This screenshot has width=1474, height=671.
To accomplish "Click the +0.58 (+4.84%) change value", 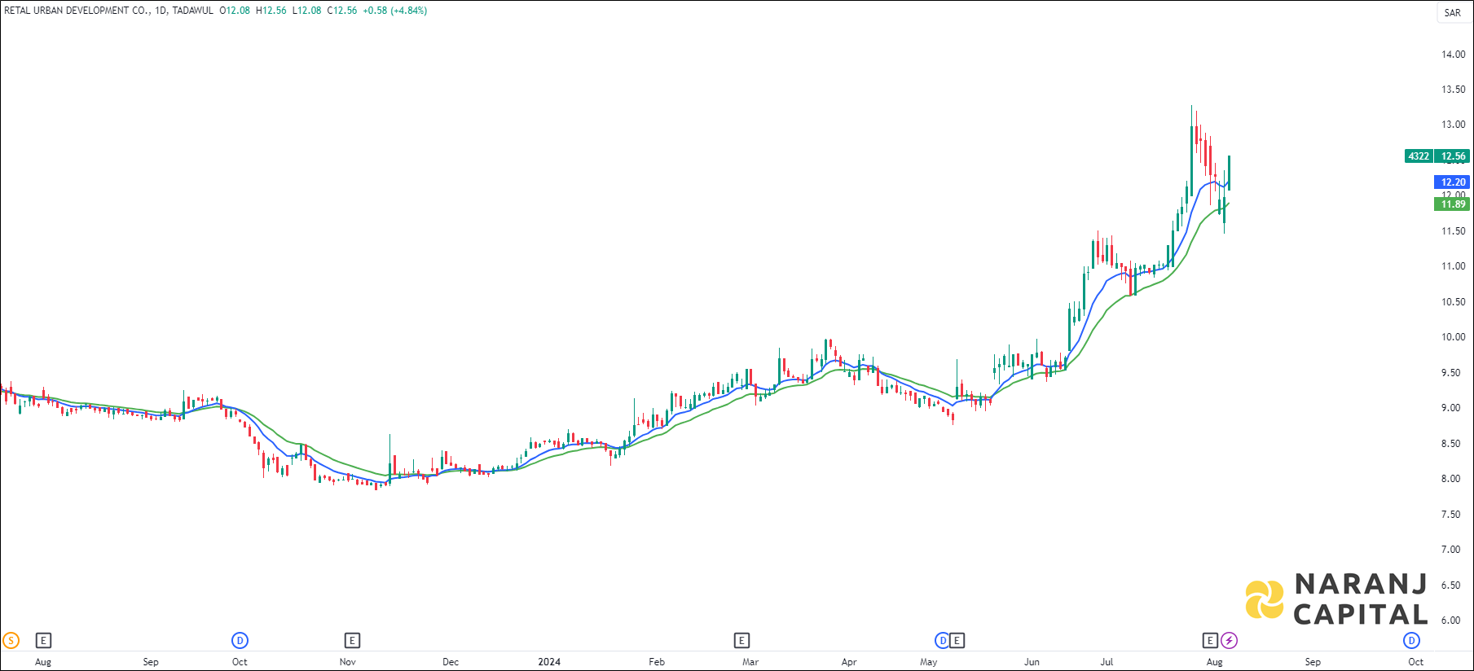I will [395, 11].
